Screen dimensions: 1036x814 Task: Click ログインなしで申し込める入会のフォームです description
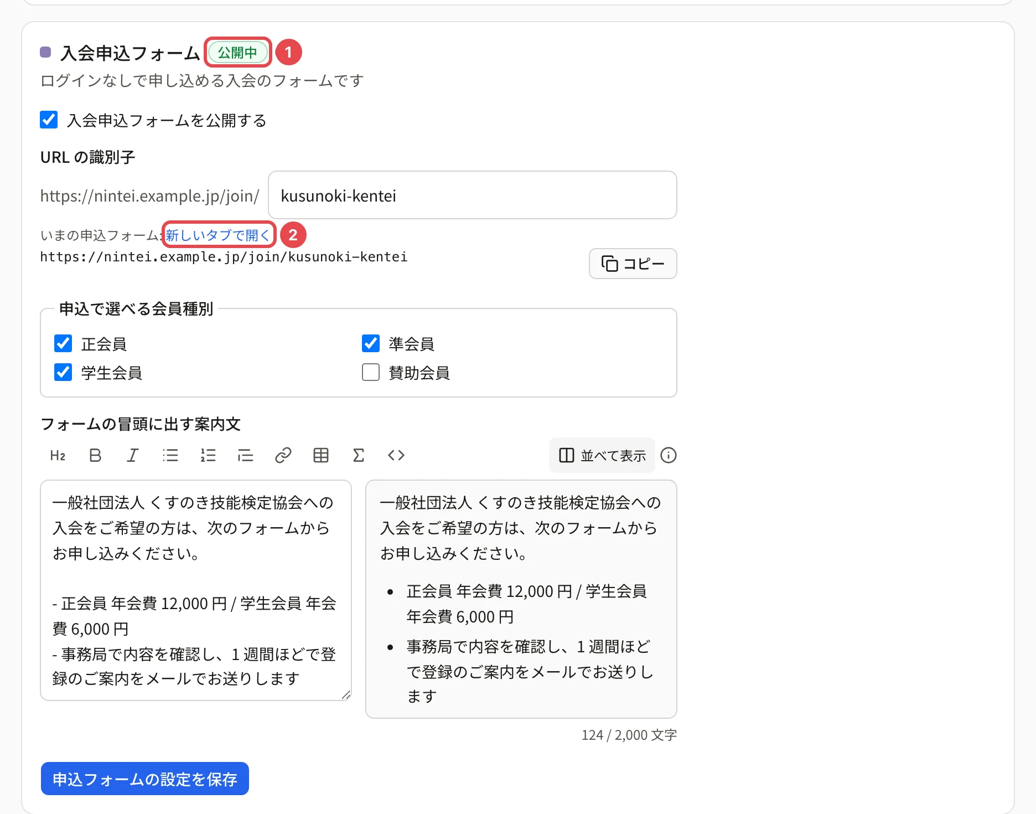pos(202,81)
